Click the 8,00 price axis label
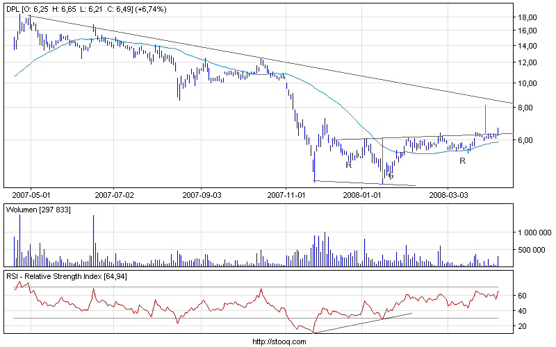Viewport: 556px width, 347px height. point(525,108)
